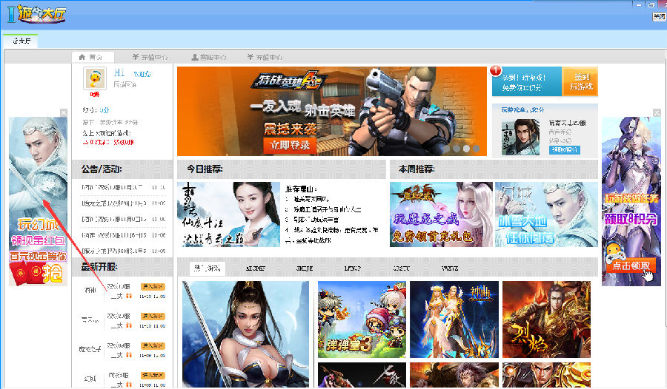Screen dimensions: 667x389
Task: Click the blue 签到 玩游戏 免费领积分 banner
Action: pyautogui.click(x=527, y=81)
